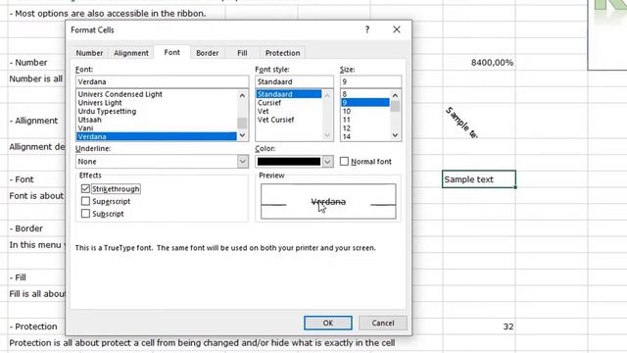
Task: Click the black color swatch
Action: coord(289,161)
